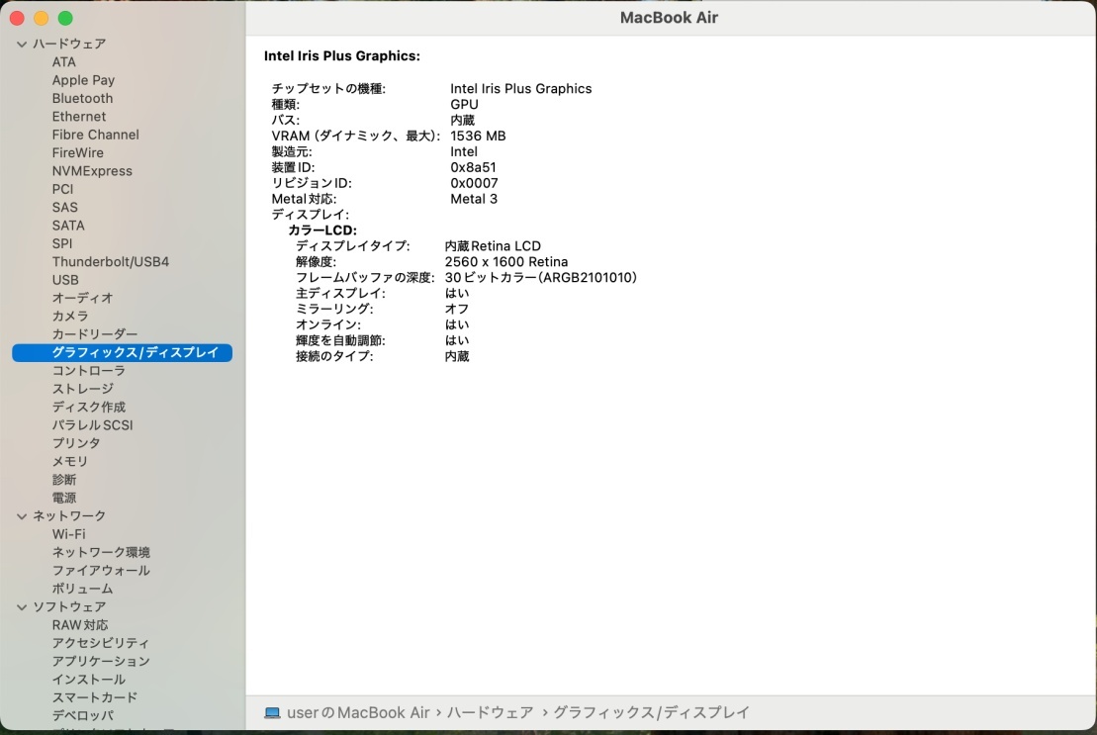
Task: Click the Metal 3 value
Action: point(474,199)
